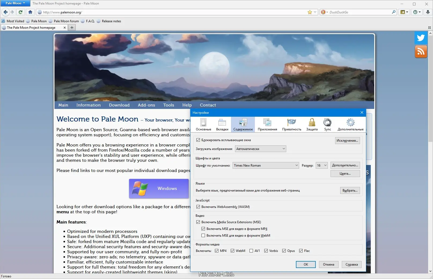Toggle the WebM media format checkbox
The width and height of the screenshot is (433, 279).
[233, 251]
